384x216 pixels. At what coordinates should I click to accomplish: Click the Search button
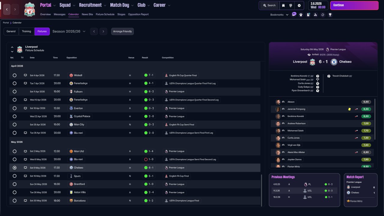point(269,5)
